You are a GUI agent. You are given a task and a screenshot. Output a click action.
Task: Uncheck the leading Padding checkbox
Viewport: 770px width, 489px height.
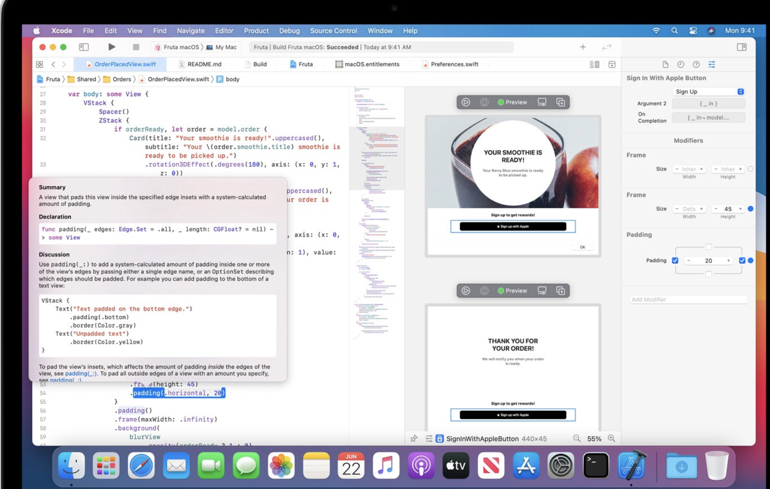[x=675, y=260]
